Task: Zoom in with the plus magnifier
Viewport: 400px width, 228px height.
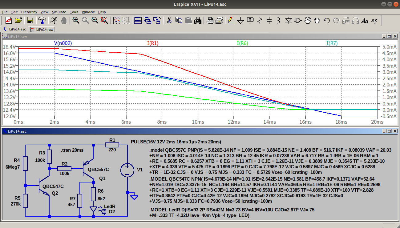Action: coord(76,20)
